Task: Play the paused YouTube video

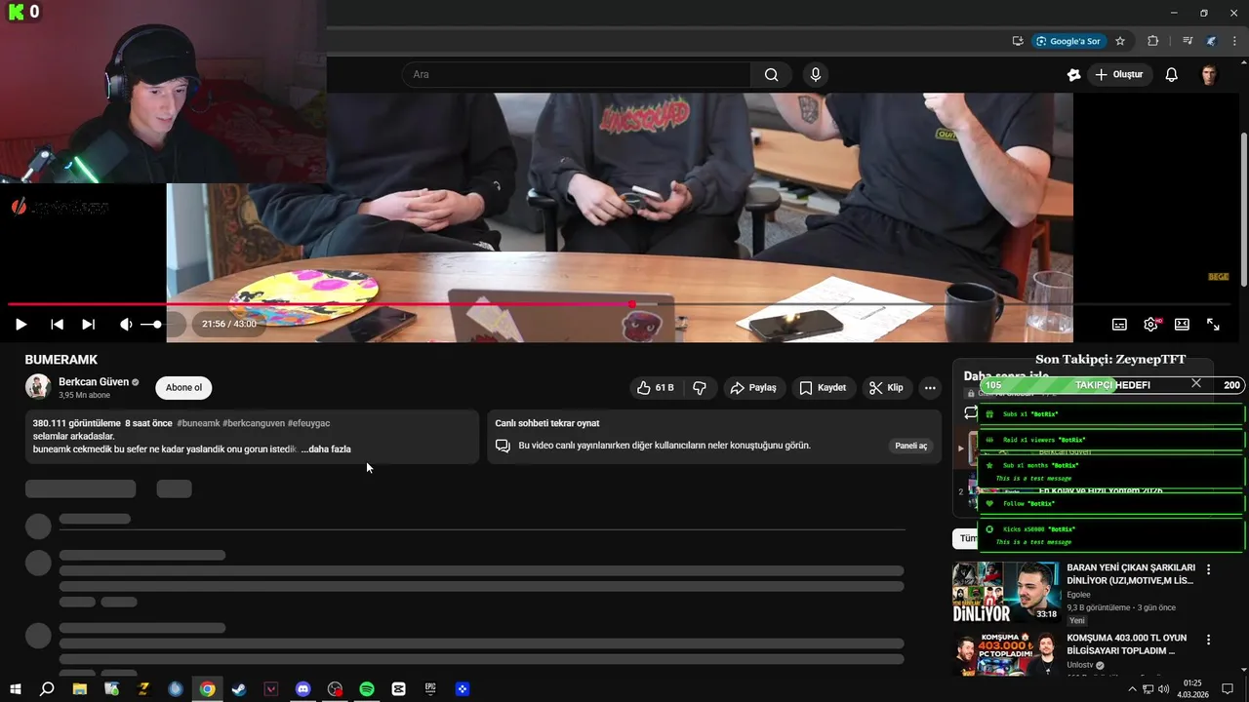Action: [20, 324]
